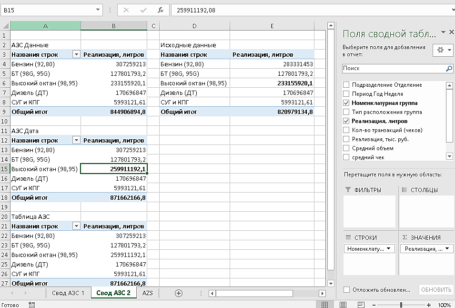Click the worksheet scroll up arrow
Image resolution: width=455 pixels, height=308 pixels.
click(x=331, y=26)
